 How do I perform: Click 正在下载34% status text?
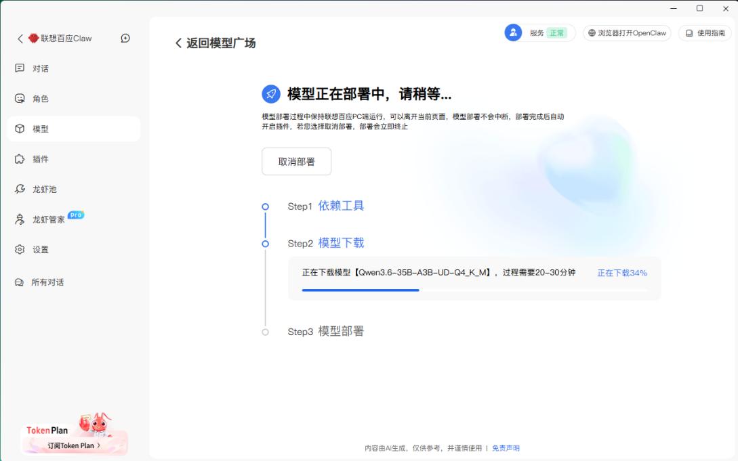[x=622, y=273]
